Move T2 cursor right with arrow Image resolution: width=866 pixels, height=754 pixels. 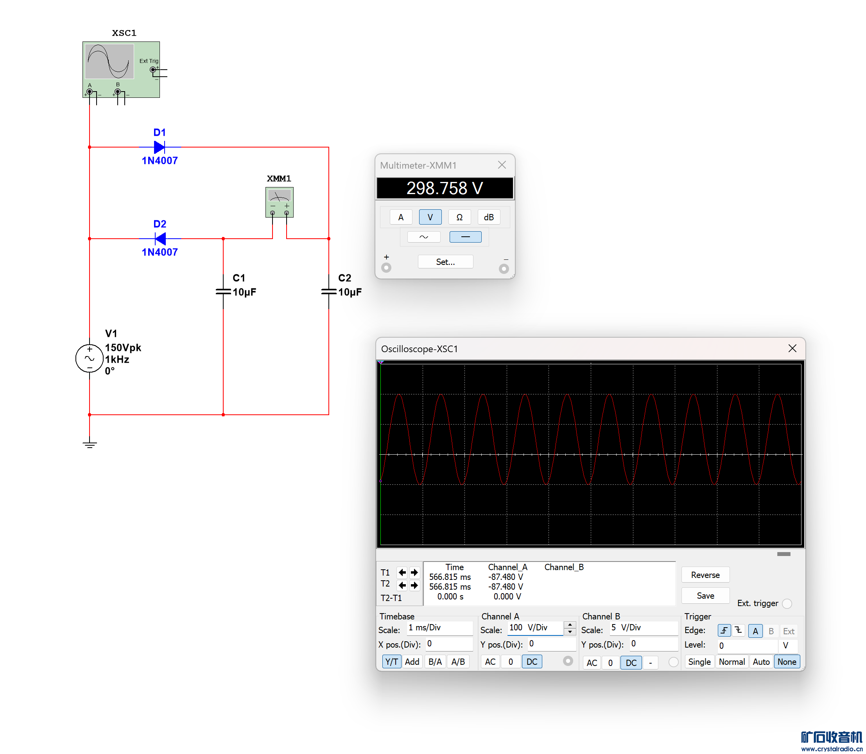tap(414, 585)
